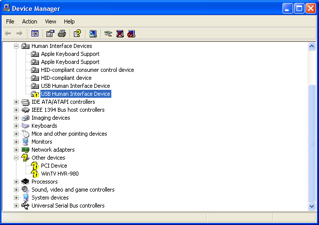Click the Forward arrow toolbar icon
The height and width of the screenshot is (225, 319).
tap(19, 33)
